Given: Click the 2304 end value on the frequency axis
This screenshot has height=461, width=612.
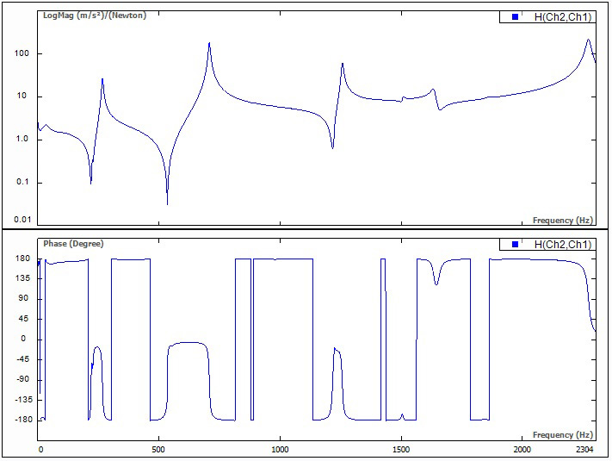Looking at the screenshot, I should coord(585,450).
